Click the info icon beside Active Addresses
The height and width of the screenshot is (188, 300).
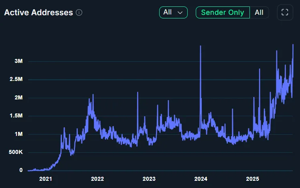[x=79, y=12]
